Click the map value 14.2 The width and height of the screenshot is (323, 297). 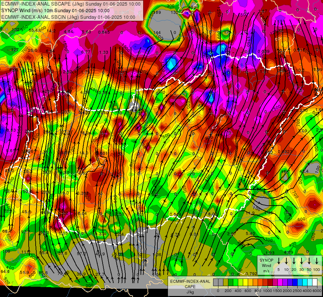(x=51, y=31)
